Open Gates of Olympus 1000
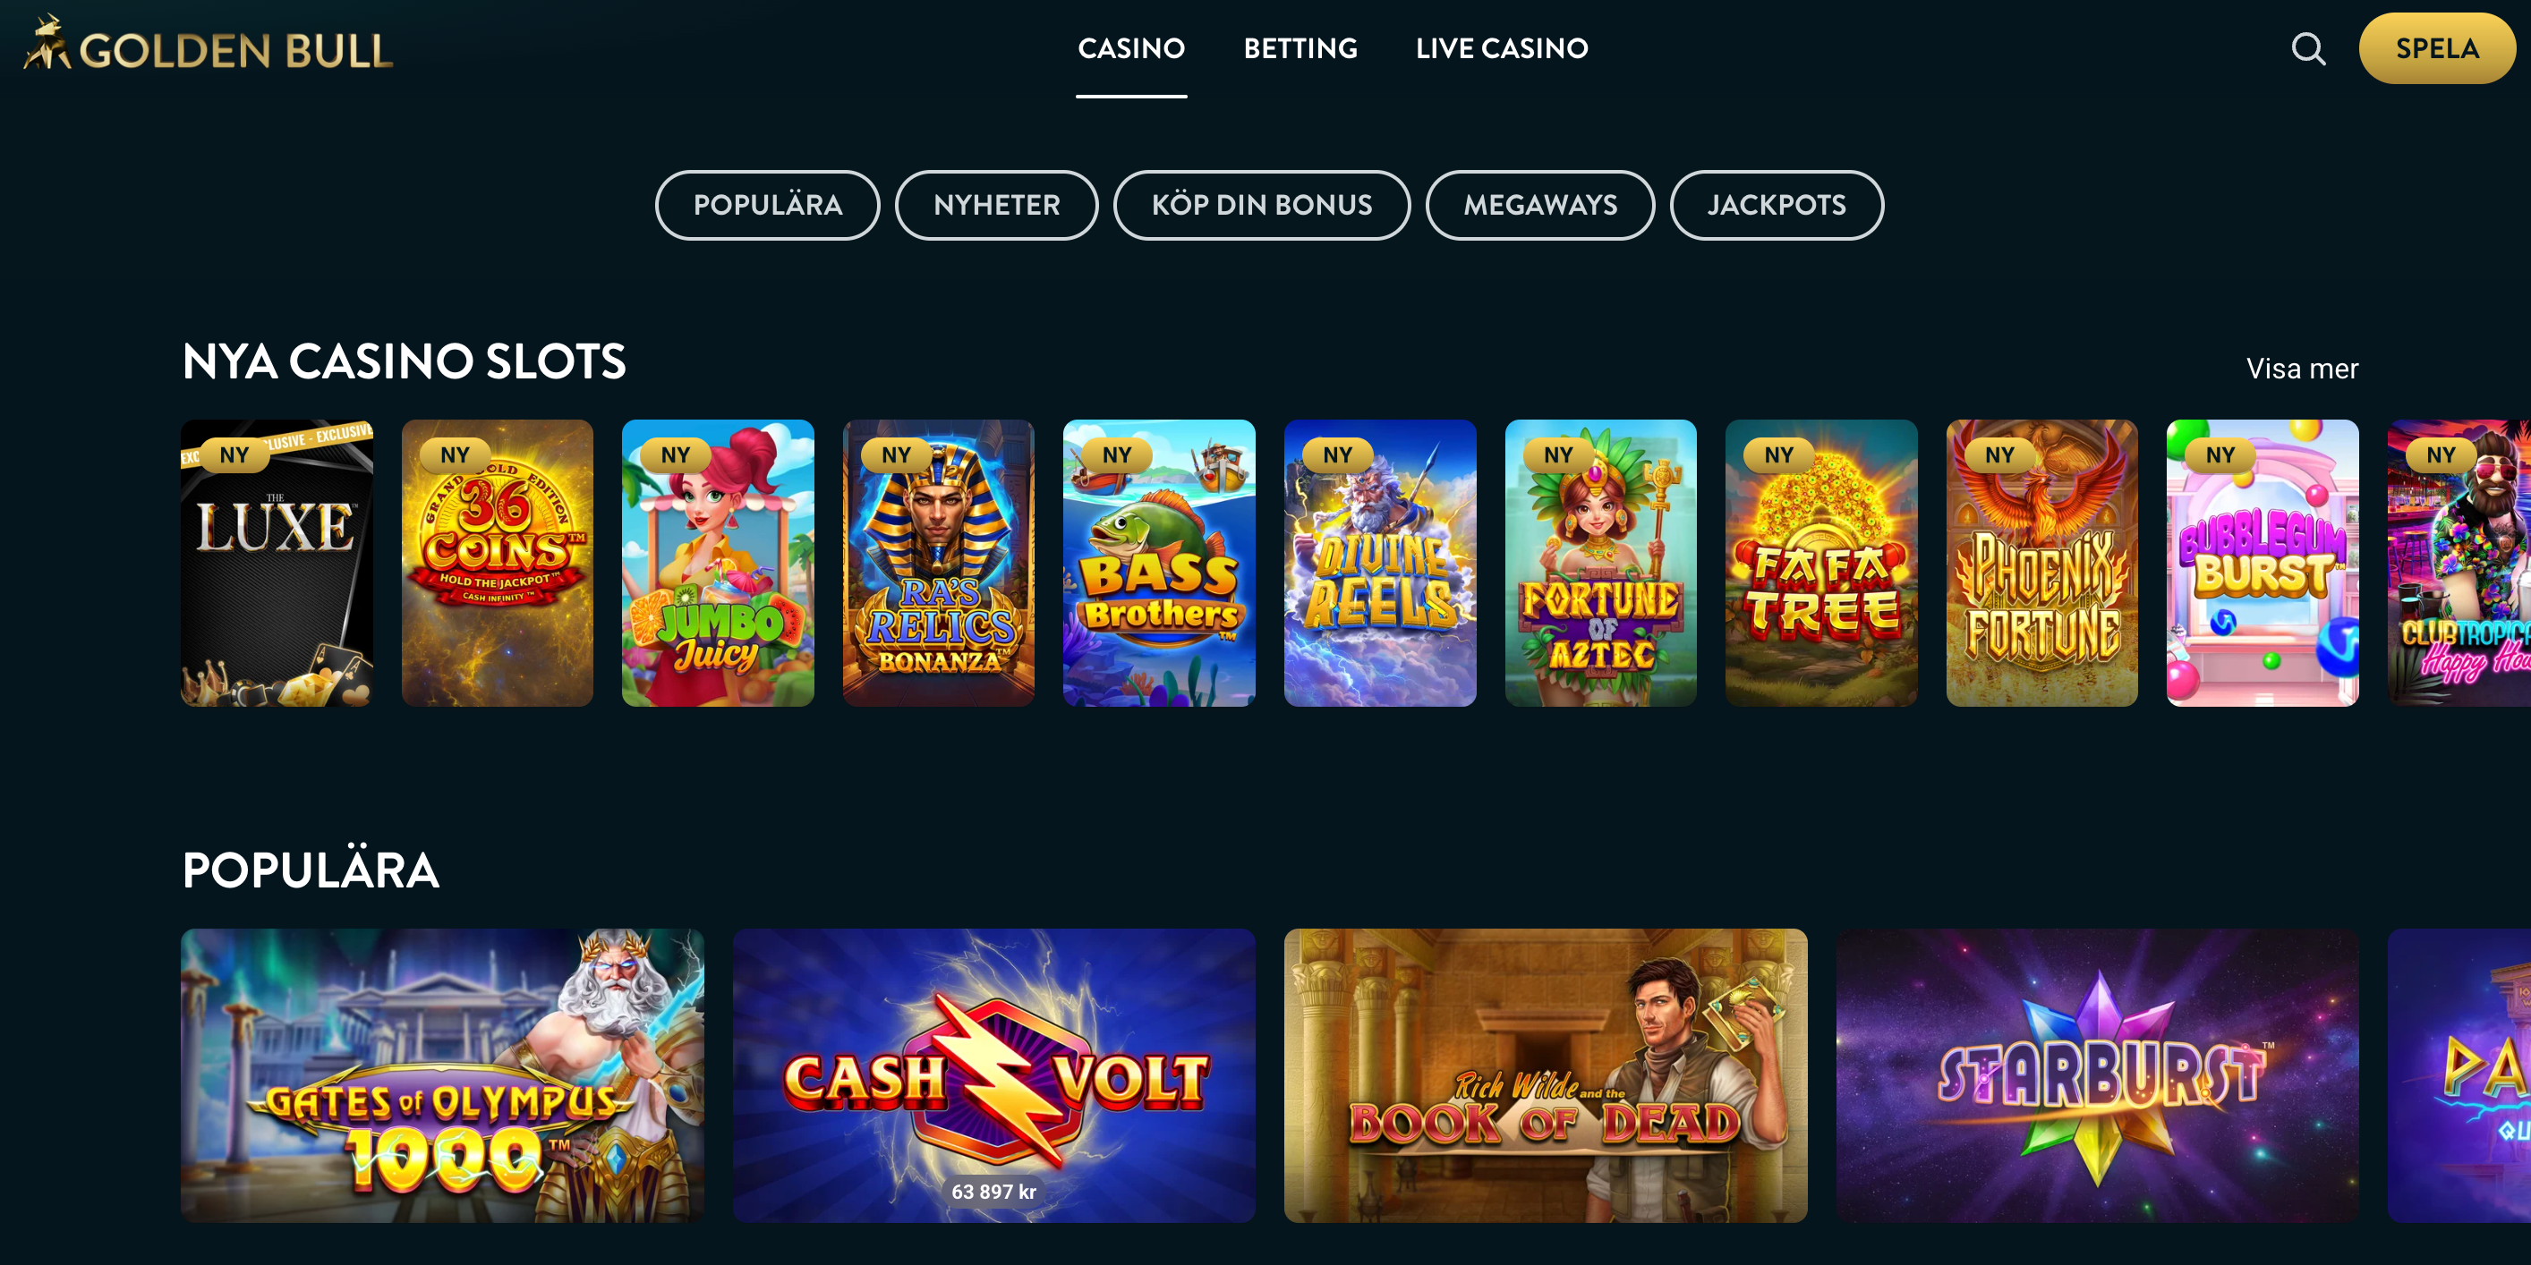 pyautogui.click(x=442, y=1075)
